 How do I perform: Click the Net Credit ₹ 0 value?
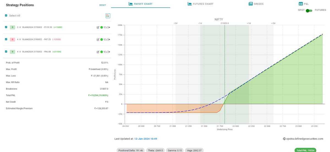tap(107, 102)
